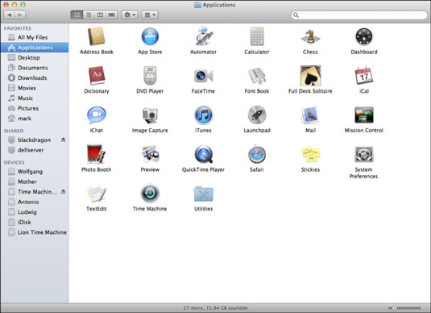This screenshot has width=431, height=313.
Task: Open the FaceTime camera icon
Action: (x=203, y=76)
